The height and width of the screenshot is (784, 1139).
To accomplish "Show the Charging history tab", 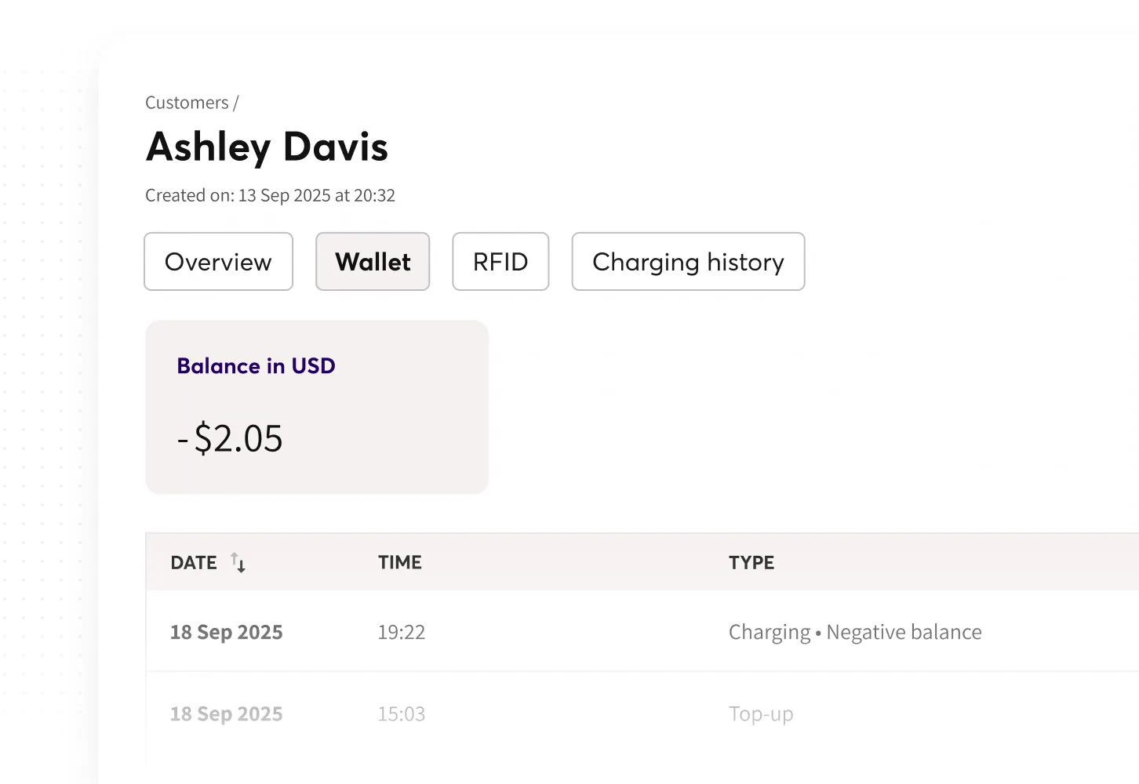I will point(688,262).
